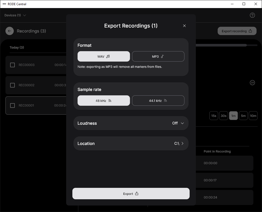Click the fast-forward double chevron icon

pos(252,83)
